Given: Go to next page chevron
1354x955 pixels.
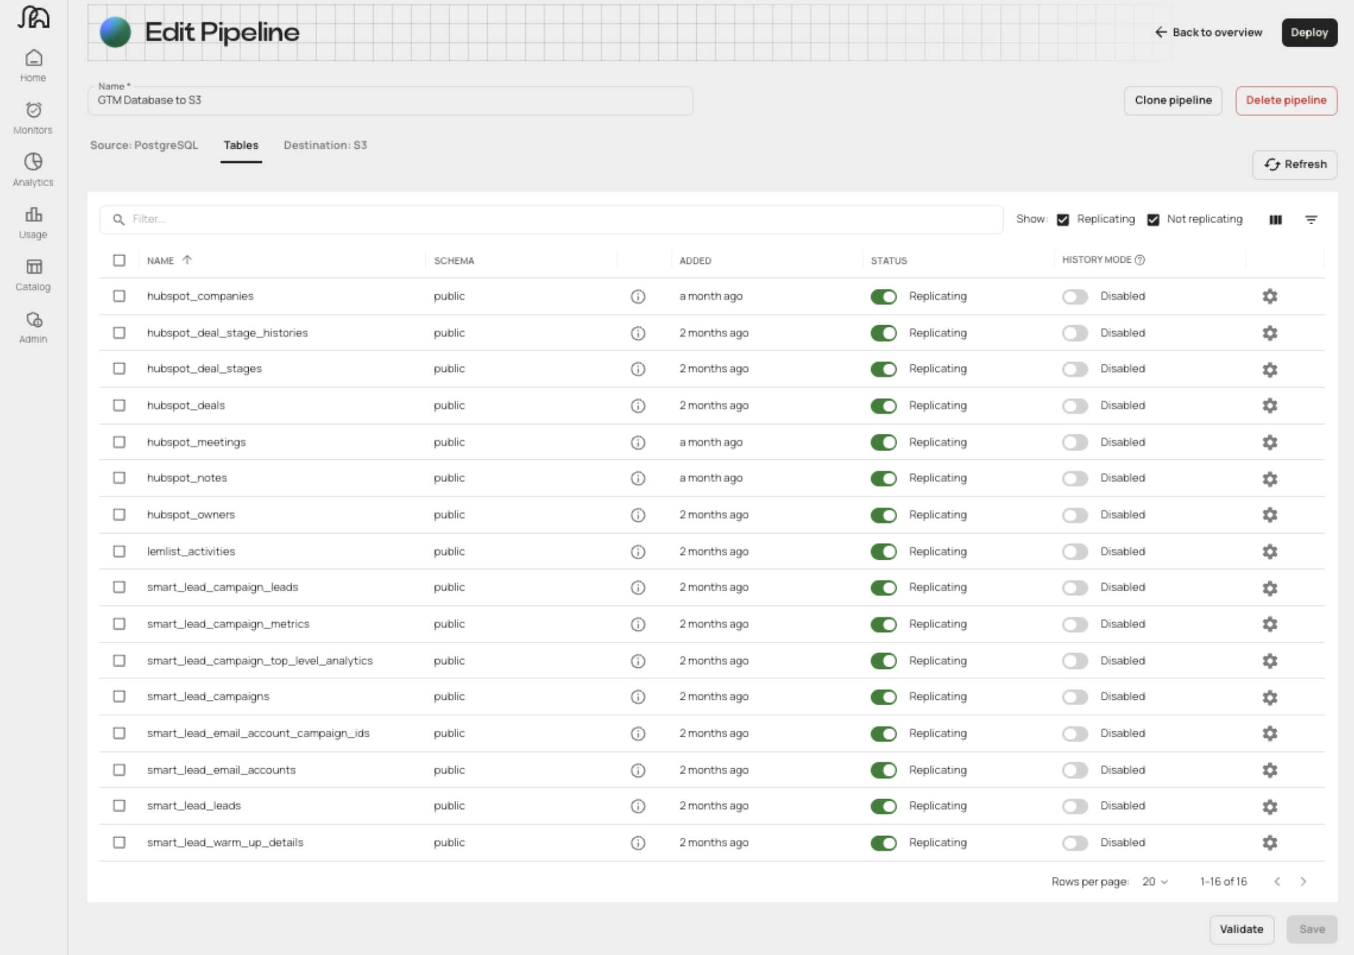Looking at the screenshot, I should tap(1303, 882).
